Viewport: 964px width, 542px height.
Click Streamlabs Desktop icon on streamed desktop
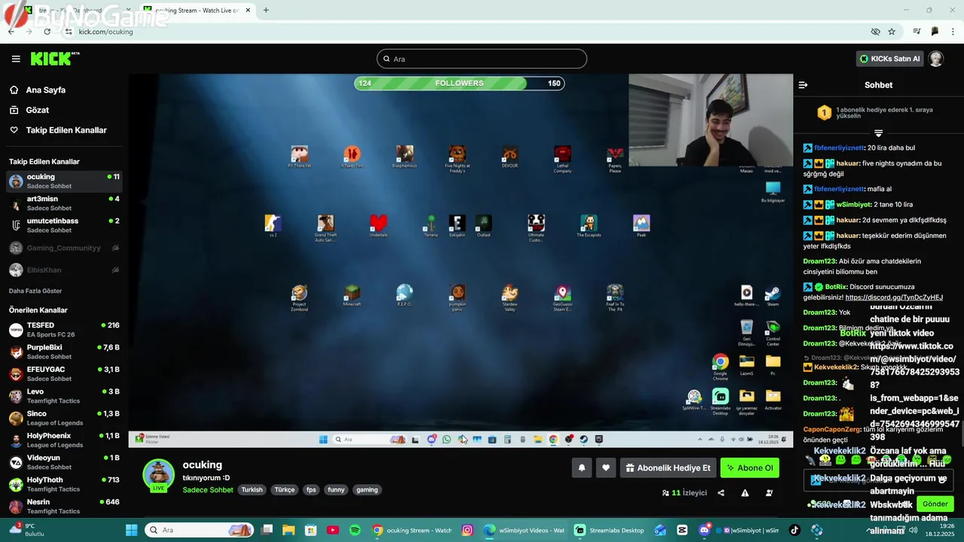(721, 400)
